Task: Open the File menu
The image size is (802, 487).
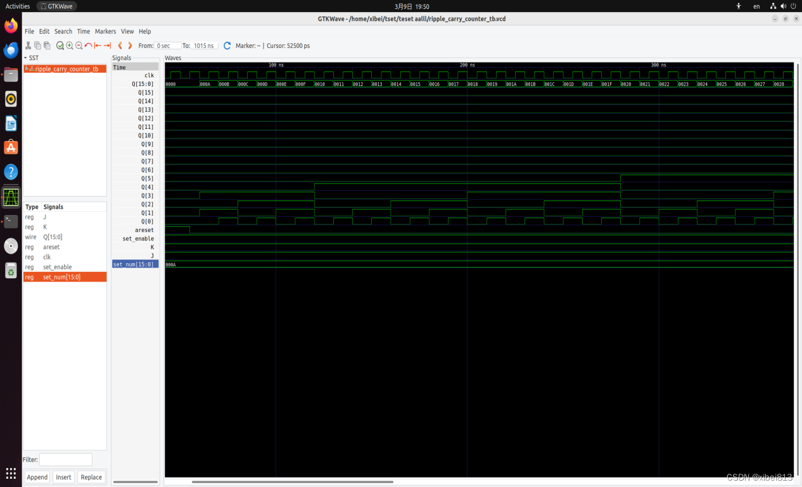Action: coord(29,31)
